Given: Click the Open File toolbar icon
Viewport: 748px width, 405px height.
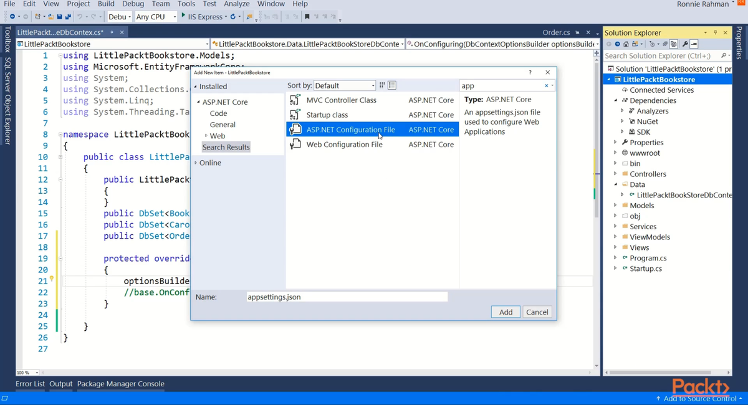Looking at the screenshot, I should coord(50,17).
